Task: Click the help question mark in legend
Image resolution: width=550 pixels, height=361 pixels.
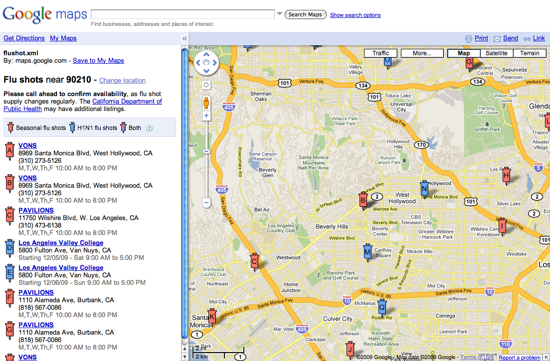Action: (x=149, y=128)
